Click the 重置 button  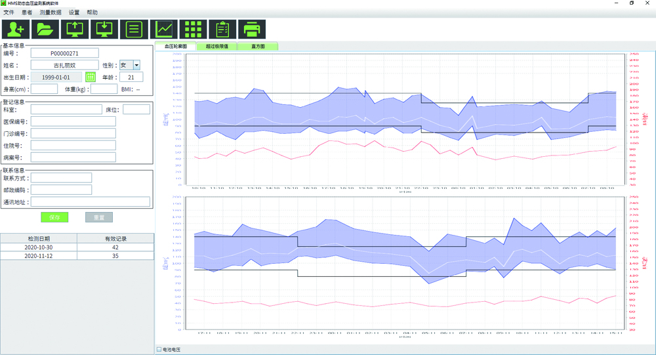pos(98,217)
